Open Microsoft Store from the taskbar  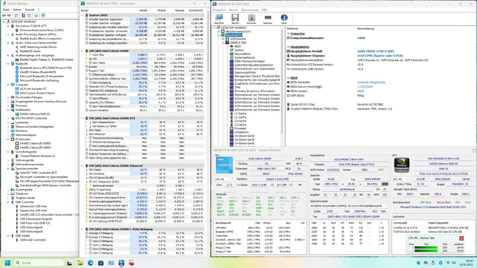[x=101, y=263]
